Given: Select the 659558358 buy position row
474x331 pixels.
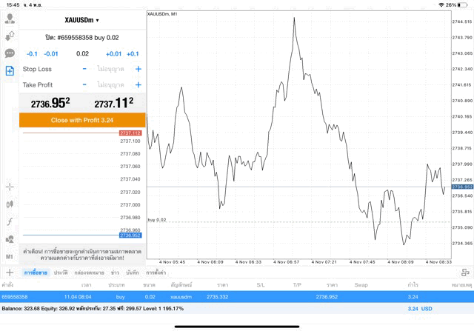Looking at the screenshot, I should pyautogui.click(x=237, y=296).
